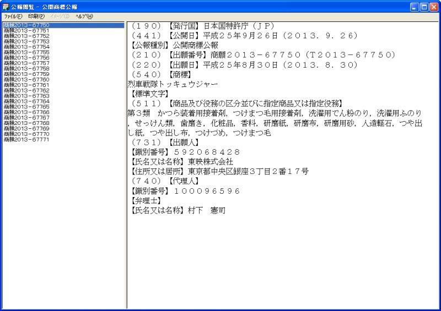Minimize the 公報閲覧 window

pos(415,7)
